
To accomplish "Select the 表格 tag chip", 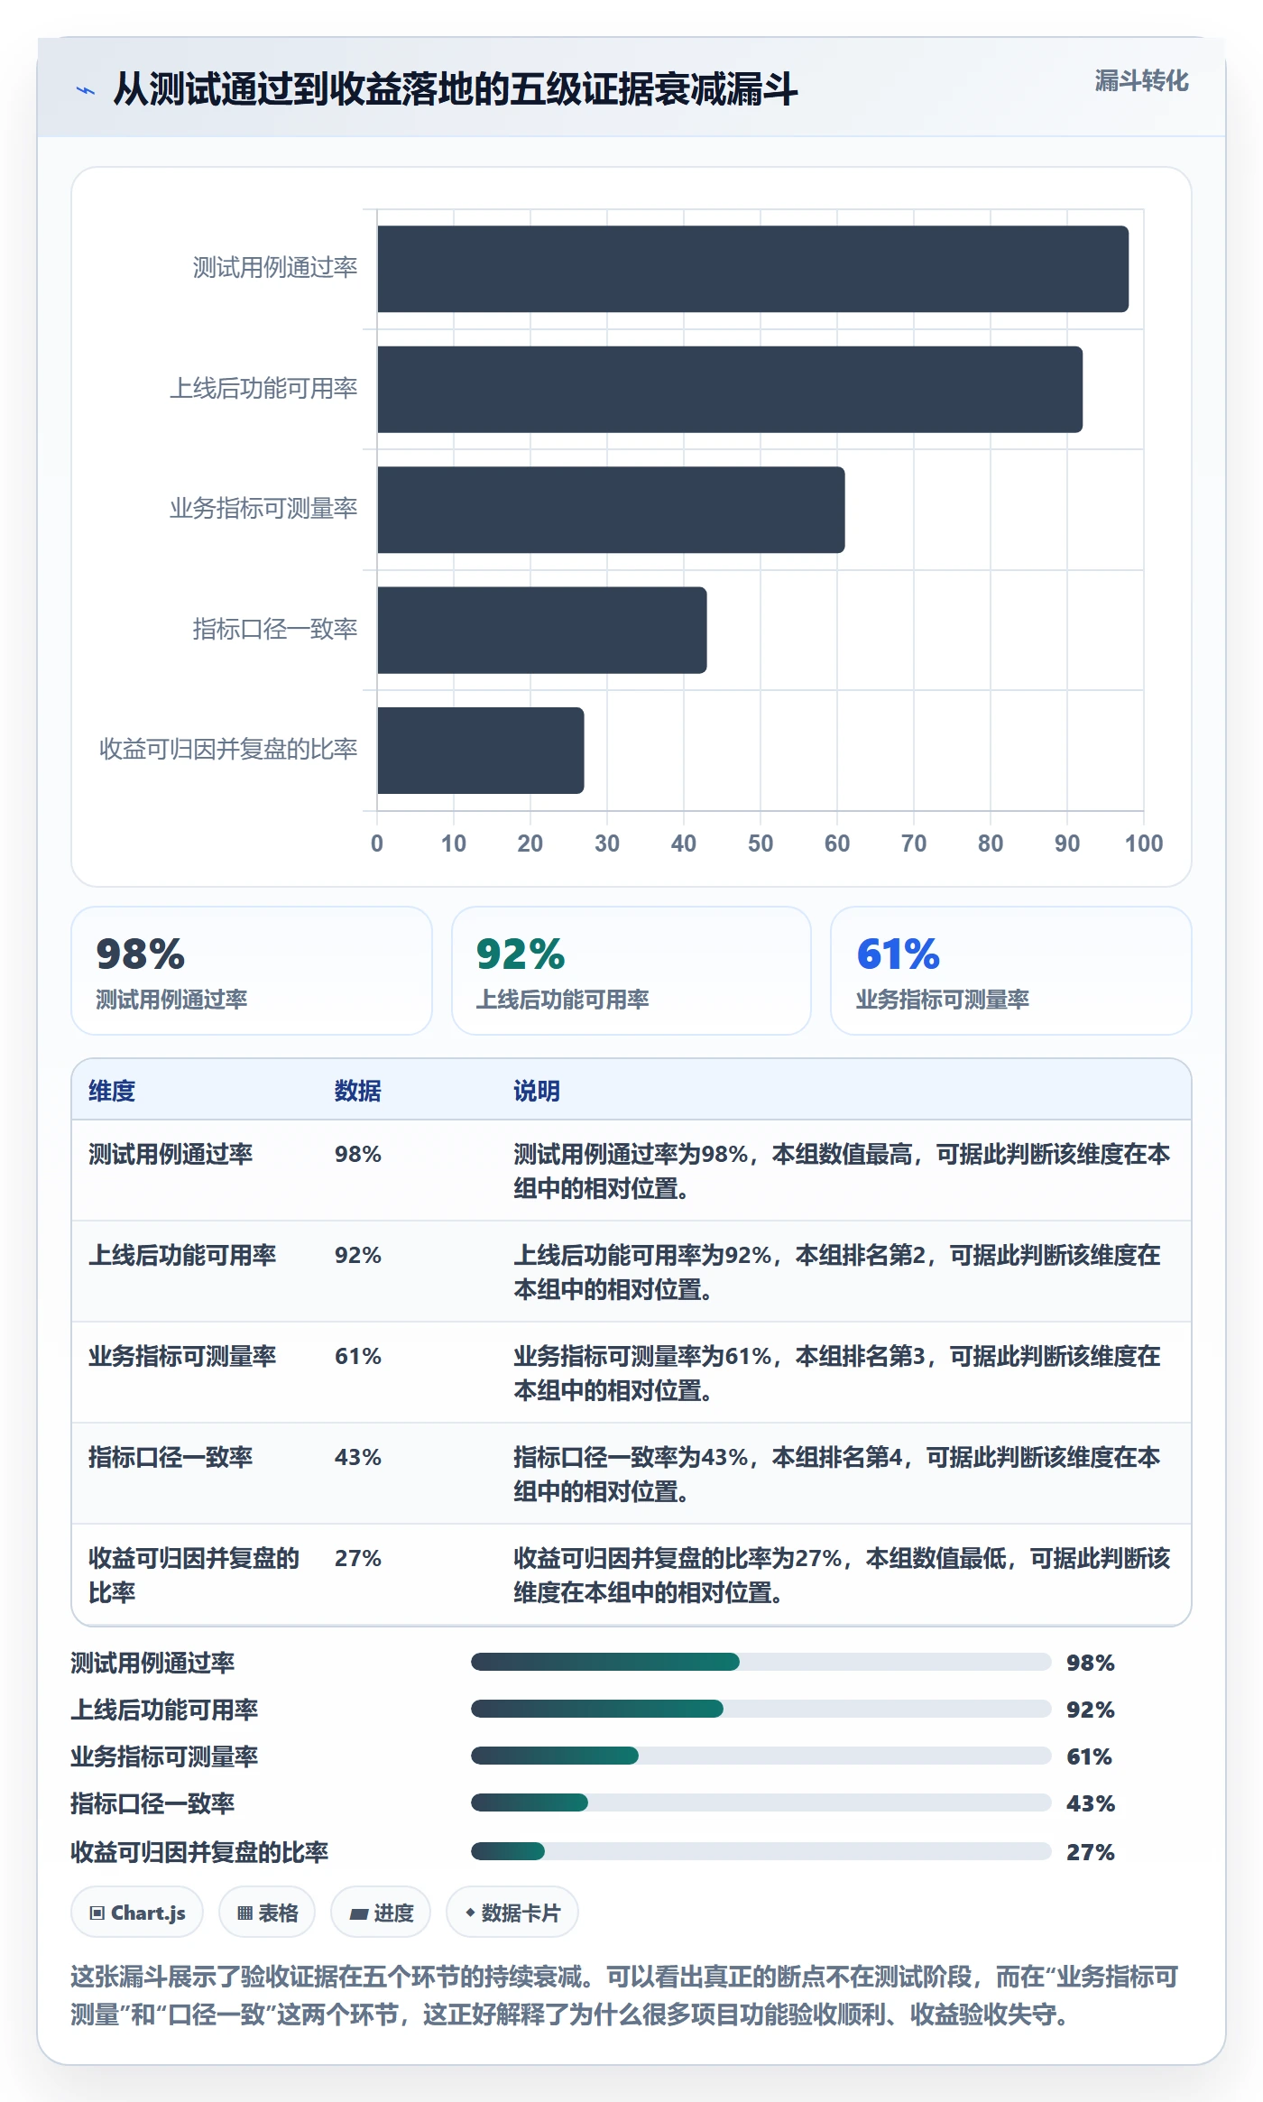I will [x=267, y=1913].
